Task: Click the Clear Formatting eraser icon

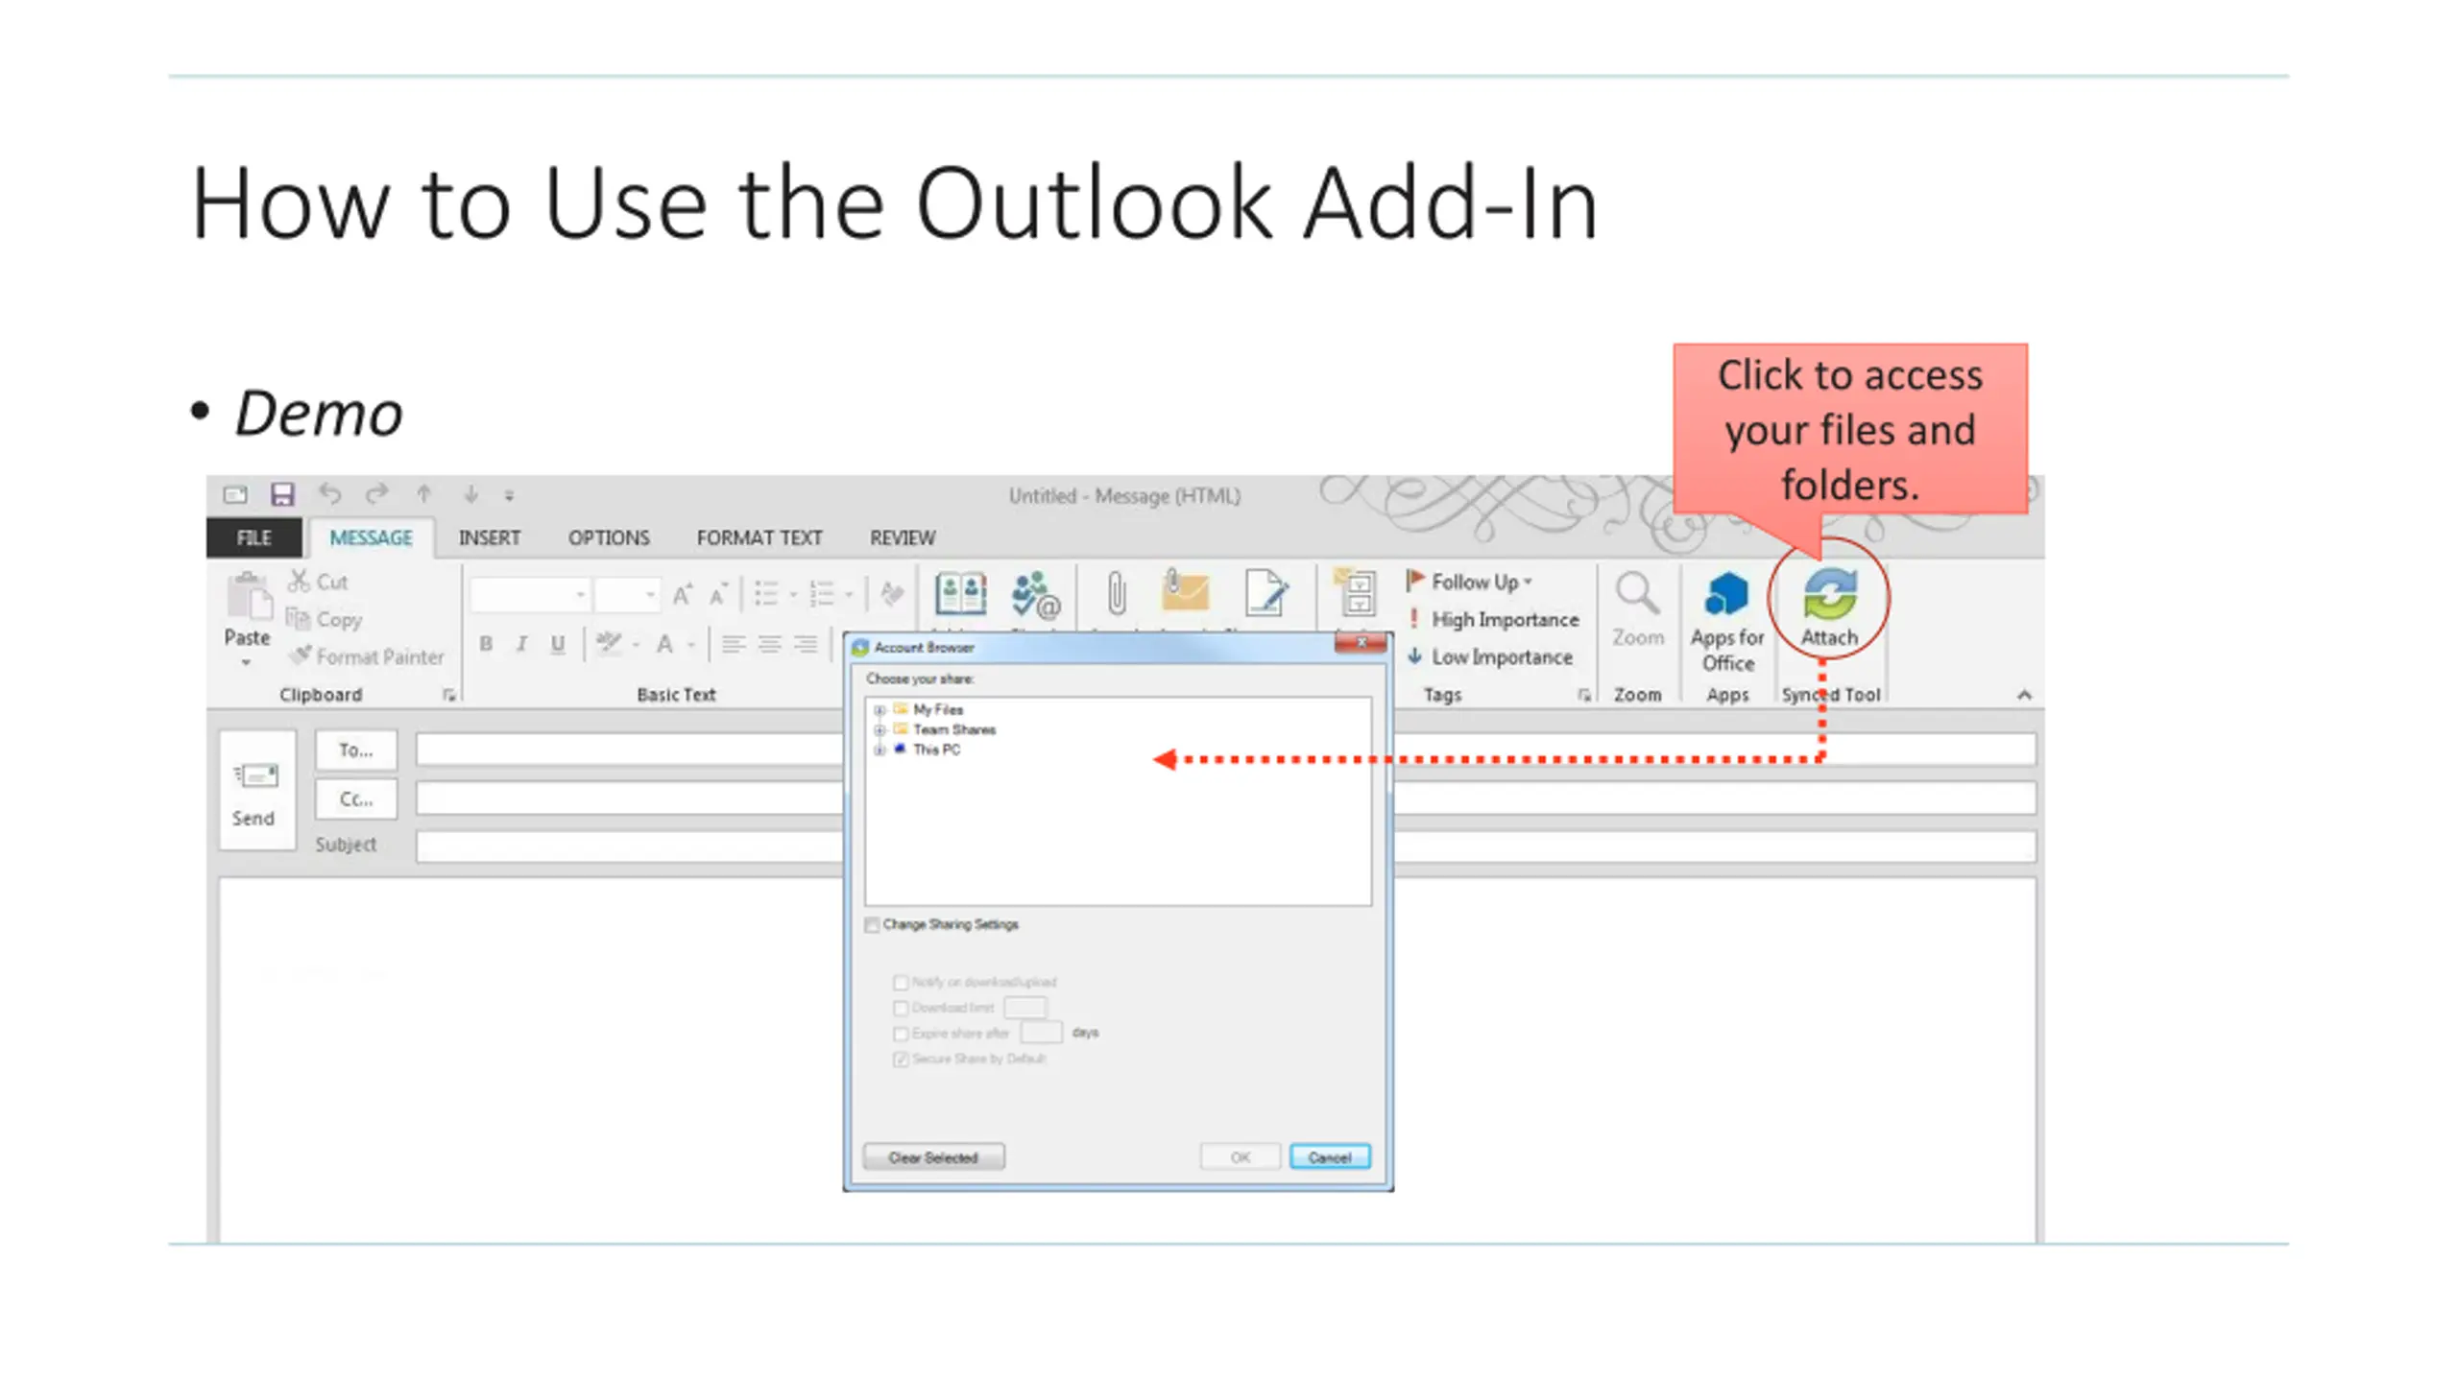Action: click(x=893, y=594)
